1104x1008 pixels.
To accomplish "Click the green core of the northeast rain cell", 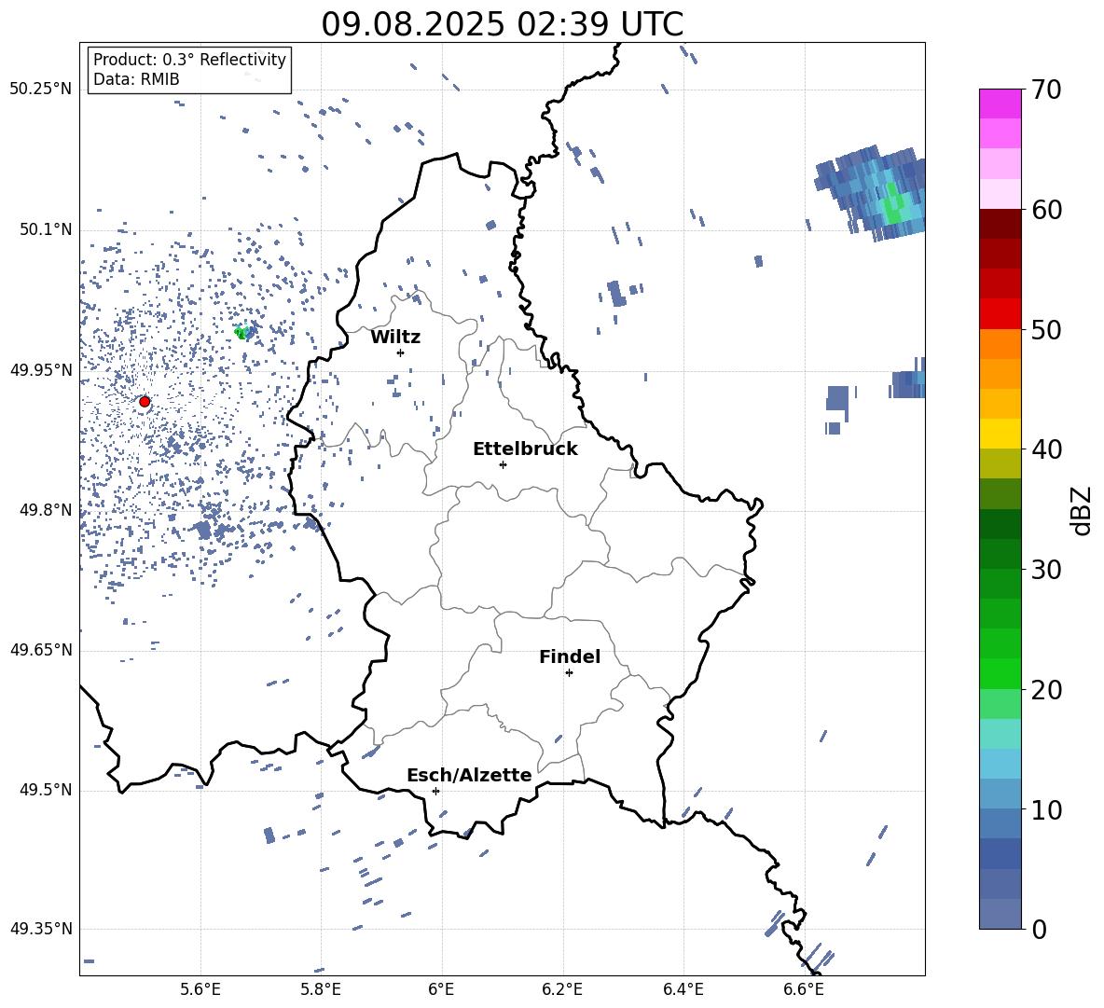I will point(893,204).
